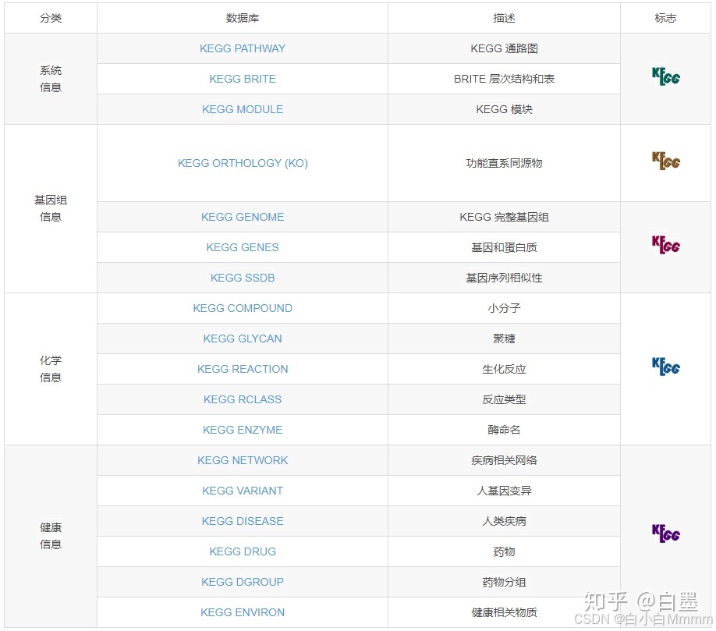Click the 描述 column header
The width and height of the screenshot is (716, 631).
click(504, 18)
